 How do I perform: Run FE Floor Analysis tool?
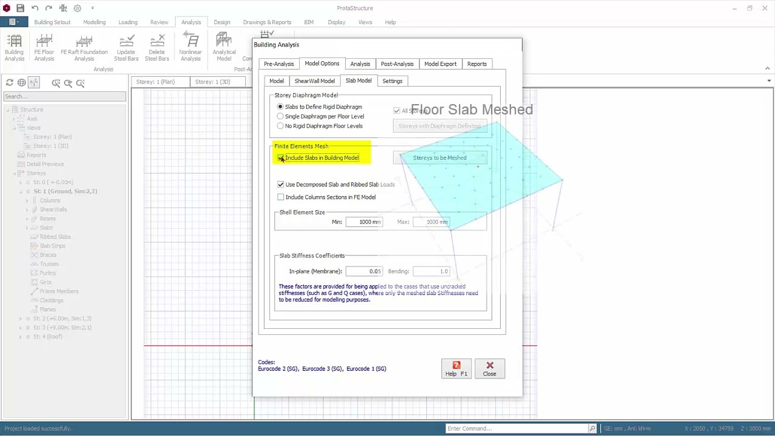point(44,48)
